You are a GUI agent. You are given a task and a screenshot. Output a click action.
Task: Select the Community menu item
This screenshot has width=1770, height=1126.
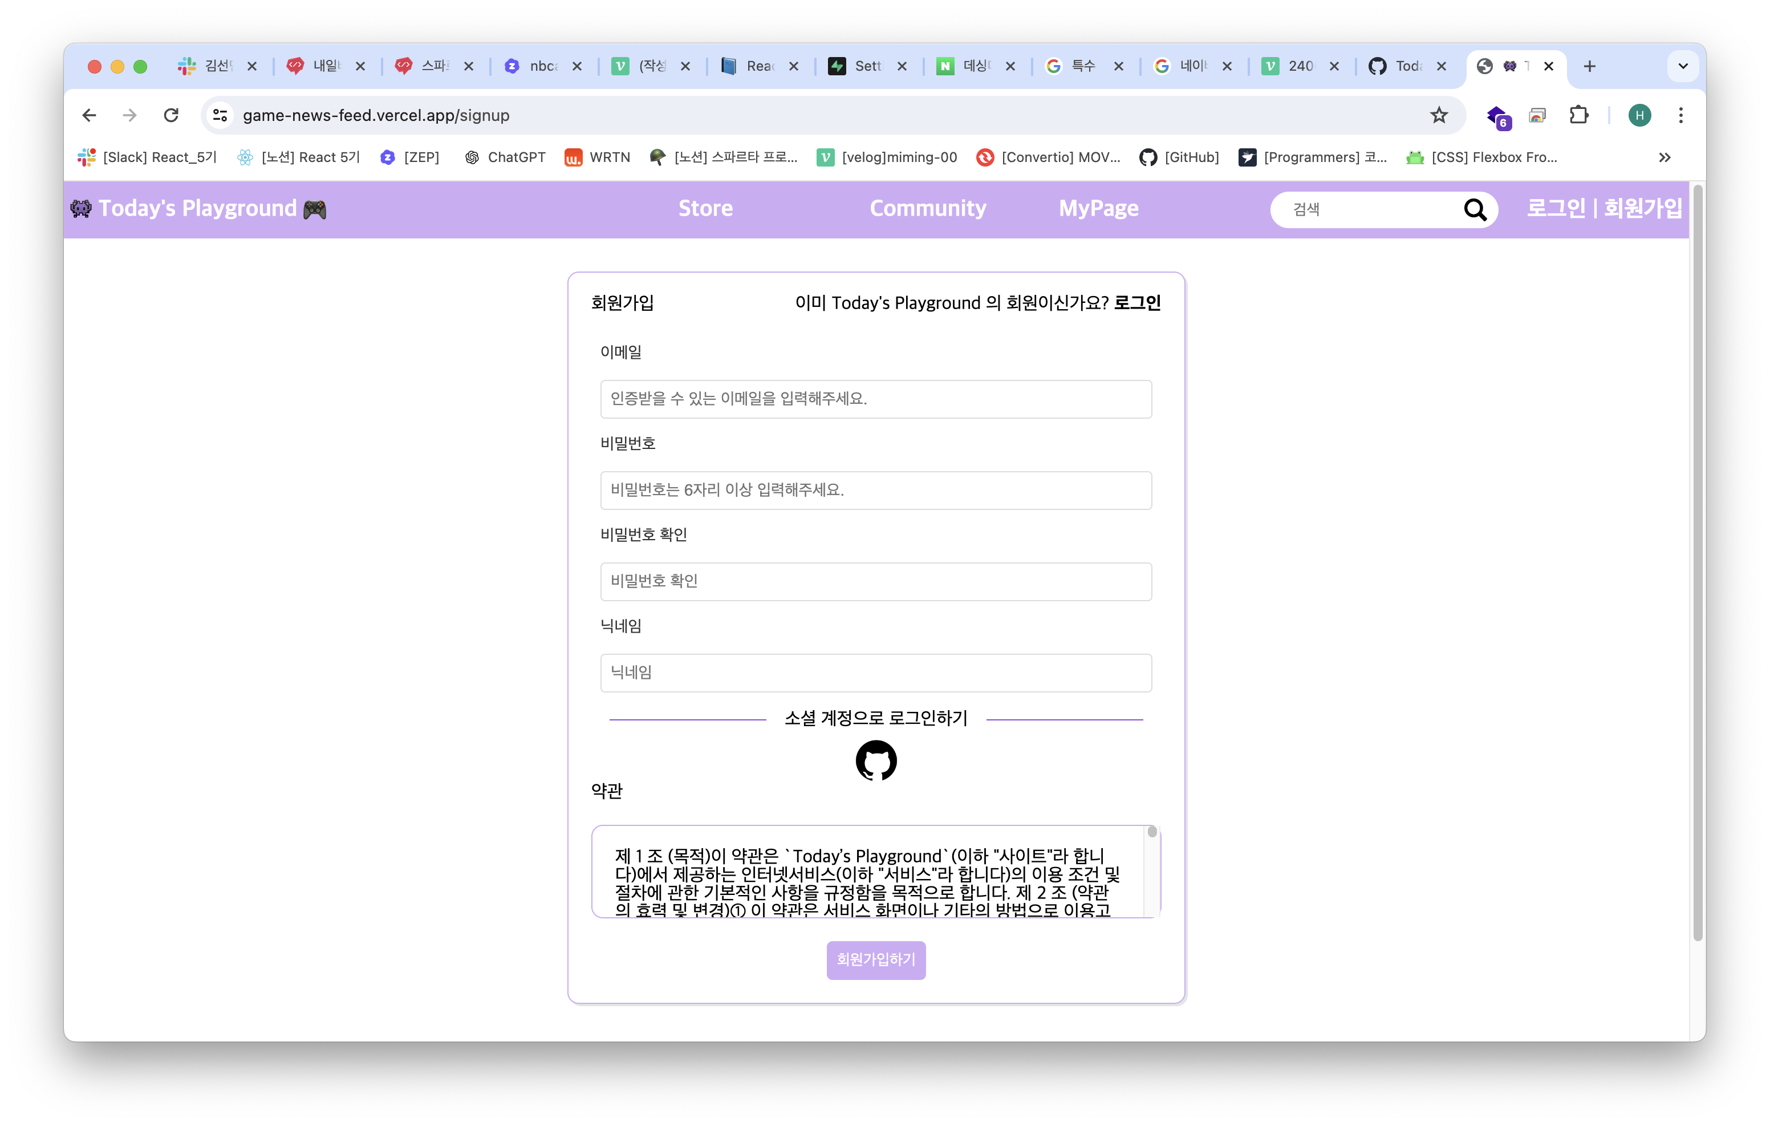click(928, 208)
